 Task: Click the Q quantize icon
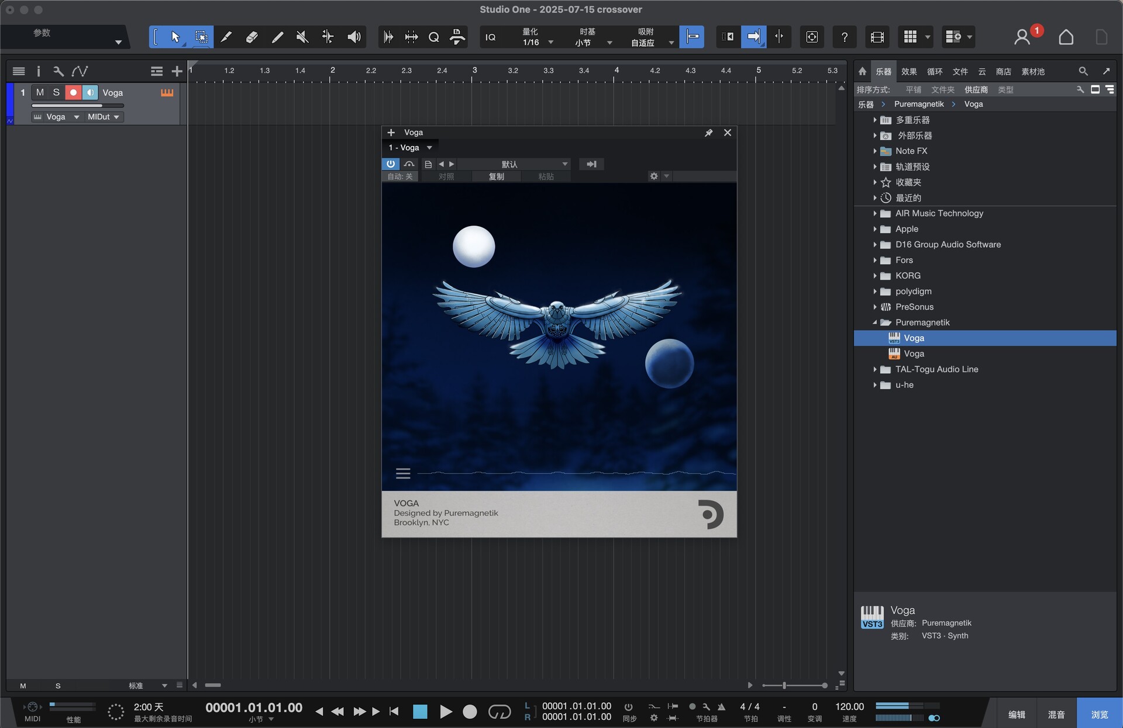[x=433, y=37]
